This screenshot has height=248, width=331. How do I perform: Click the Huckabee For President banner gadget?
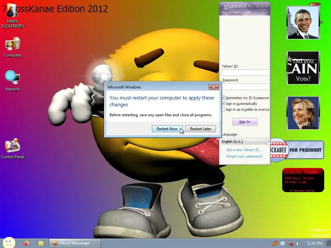pyautogui.click(x=297, y=150)
